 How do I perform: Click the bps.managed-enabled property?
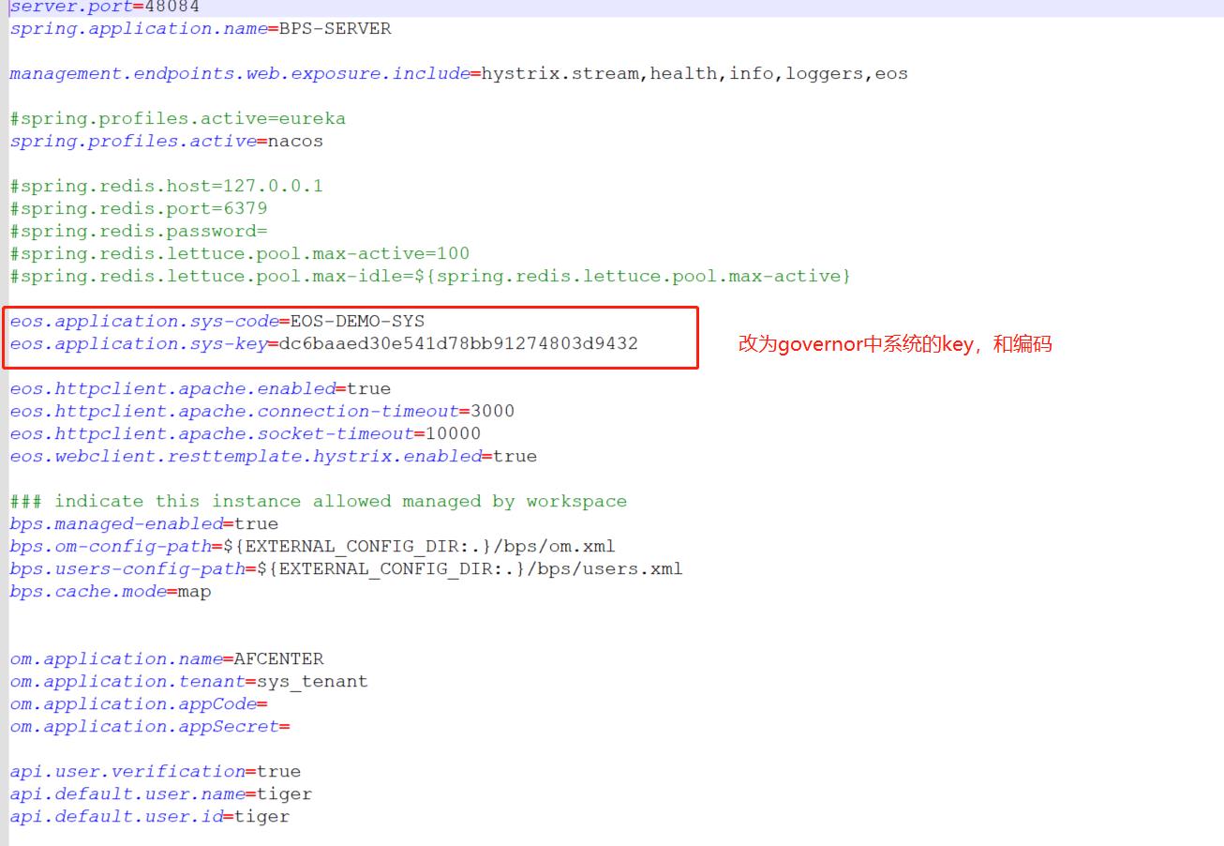pyautogui.click(x=116, y=523)
